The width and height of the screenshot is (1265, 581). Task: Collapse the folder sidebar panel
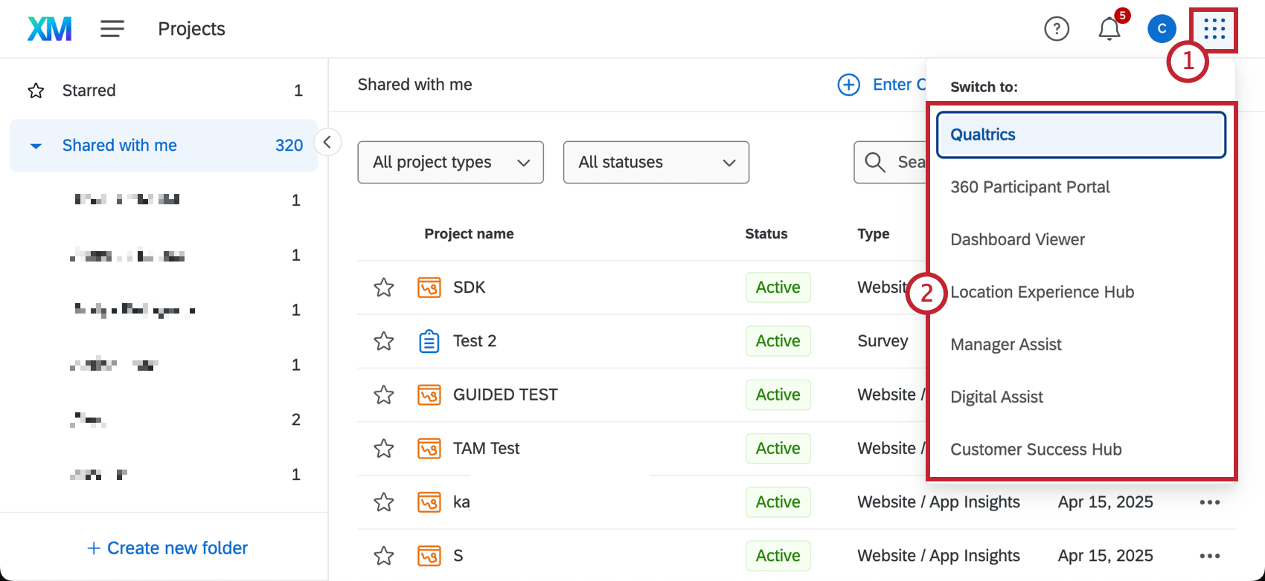pos(327,141)
